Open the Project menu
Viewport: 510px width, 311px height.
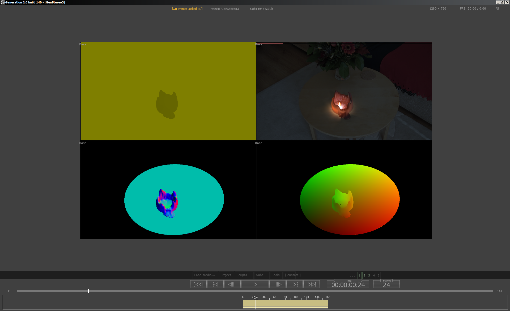click(x=226, y=275)
